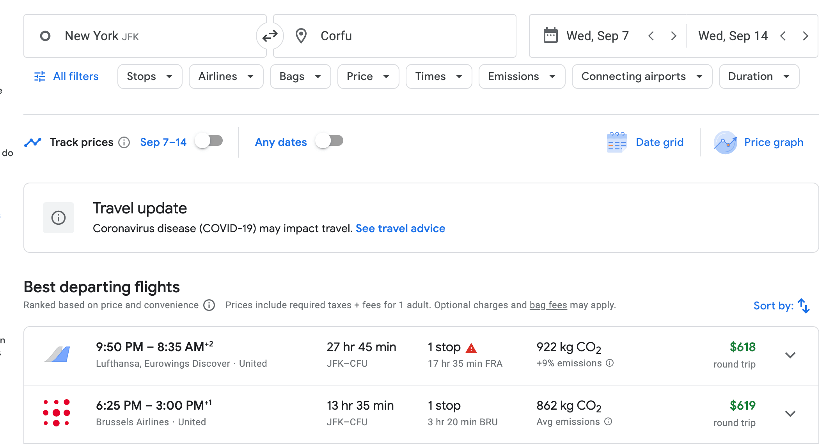
Task: Click the red layover warning triangle
Action: 471,348
